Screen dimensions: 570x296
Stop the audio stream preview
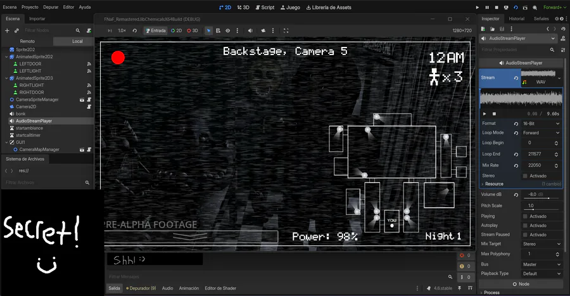point(493,114)
